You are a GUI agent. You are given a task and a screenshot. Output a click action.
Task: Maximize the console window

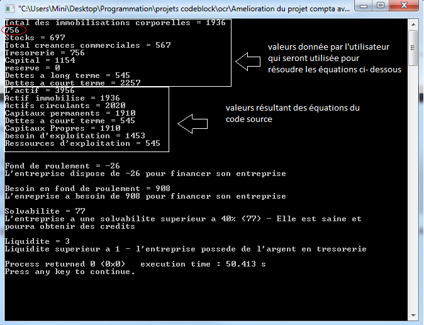point(381,6)
